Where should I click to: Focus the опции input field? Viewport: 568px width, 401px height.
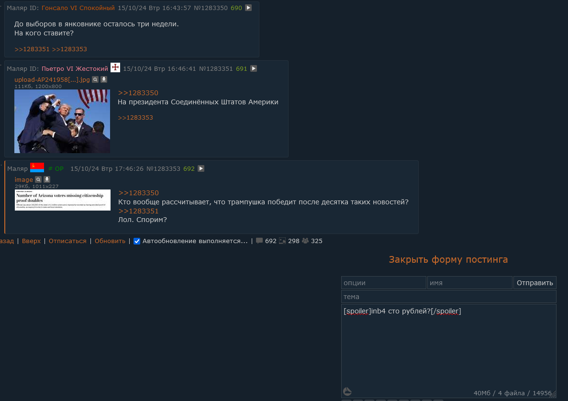click(x=384, y=282)
